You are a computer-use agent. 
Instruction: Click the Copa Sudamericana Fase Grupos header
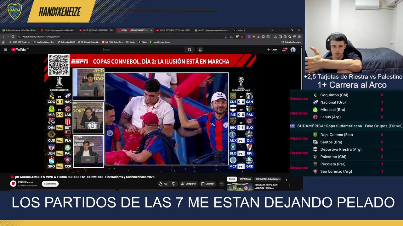click(346, 126)
